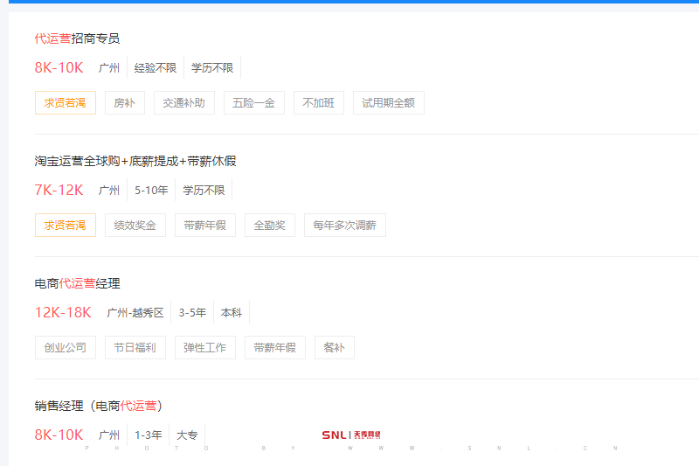Open the 淘宝运营全球购+底薪提成+带薪休假 job listing

point(135,161)
